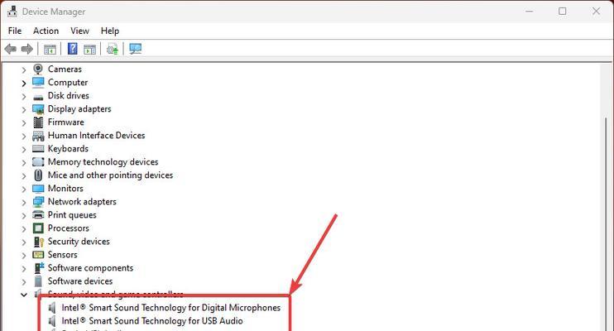Click the Back arrow toolbar icon
This screenshot has width=614, height=331.
11,49
